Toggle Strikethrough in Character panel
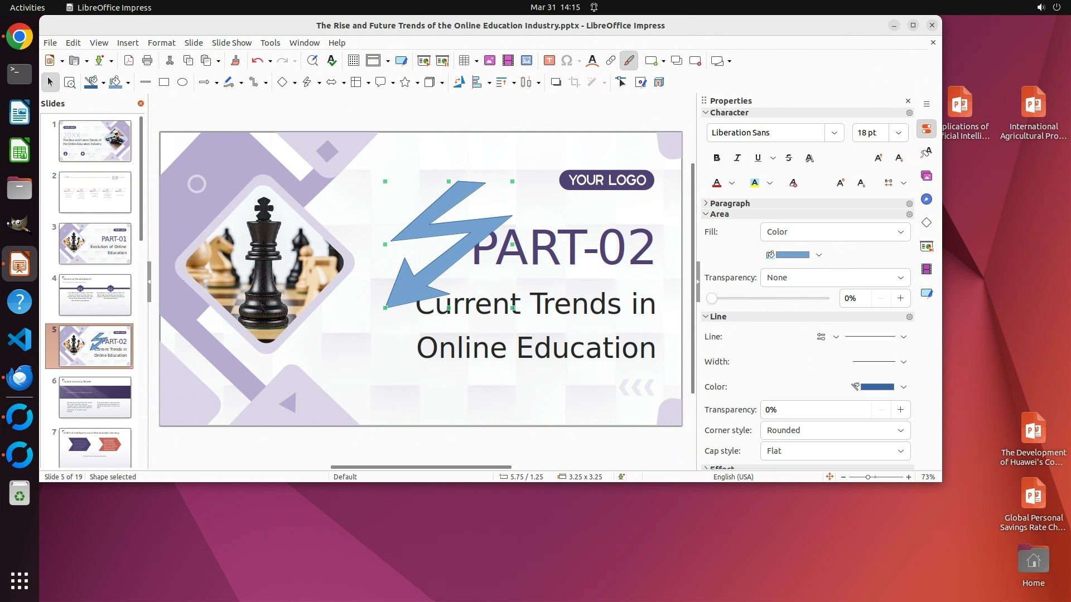 pos(789,158)
